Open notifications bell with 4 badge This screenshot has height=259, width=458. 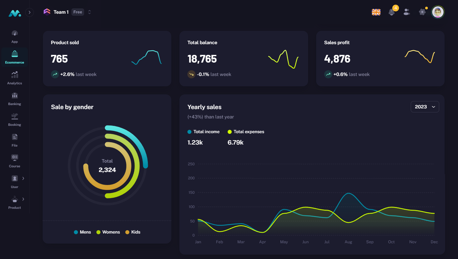click(x=392, y=12)
